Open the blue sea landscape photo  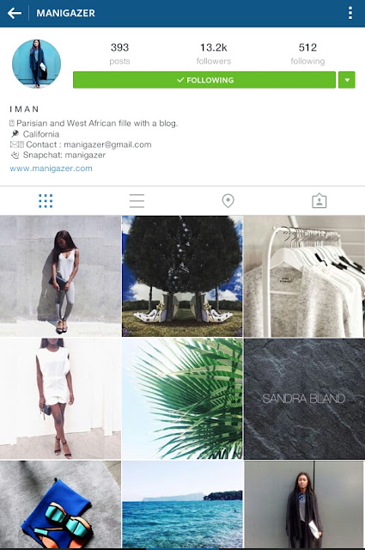182,505
